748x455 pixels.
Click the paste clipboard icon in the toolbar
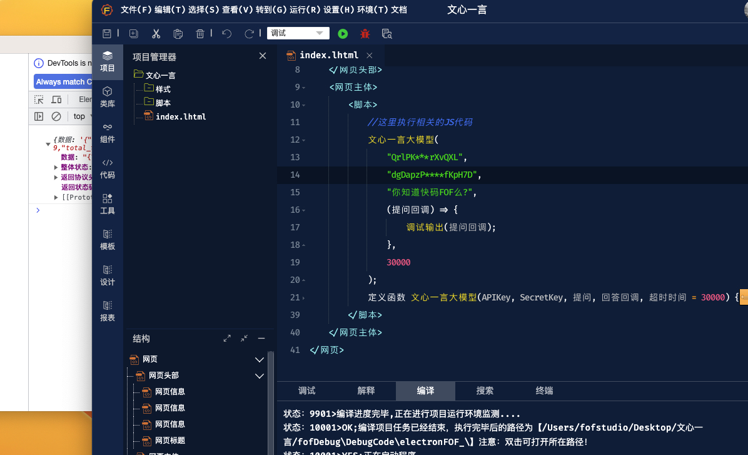178,33
